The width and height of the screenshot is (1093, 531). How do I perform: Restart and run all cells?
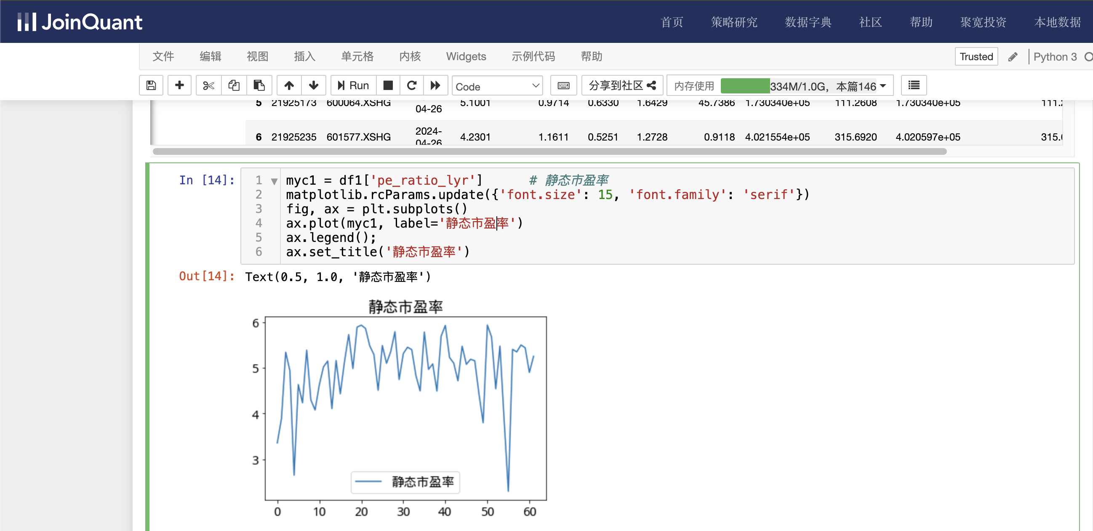[x=435, y=86]
